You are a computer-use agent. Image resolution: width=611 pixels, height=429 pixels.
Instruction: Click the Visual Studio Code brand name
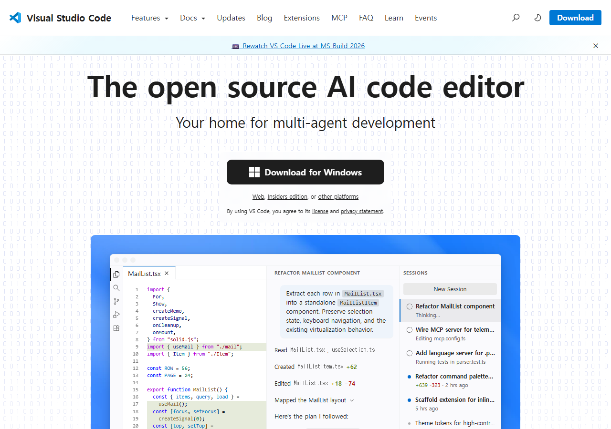coord(69,18)
